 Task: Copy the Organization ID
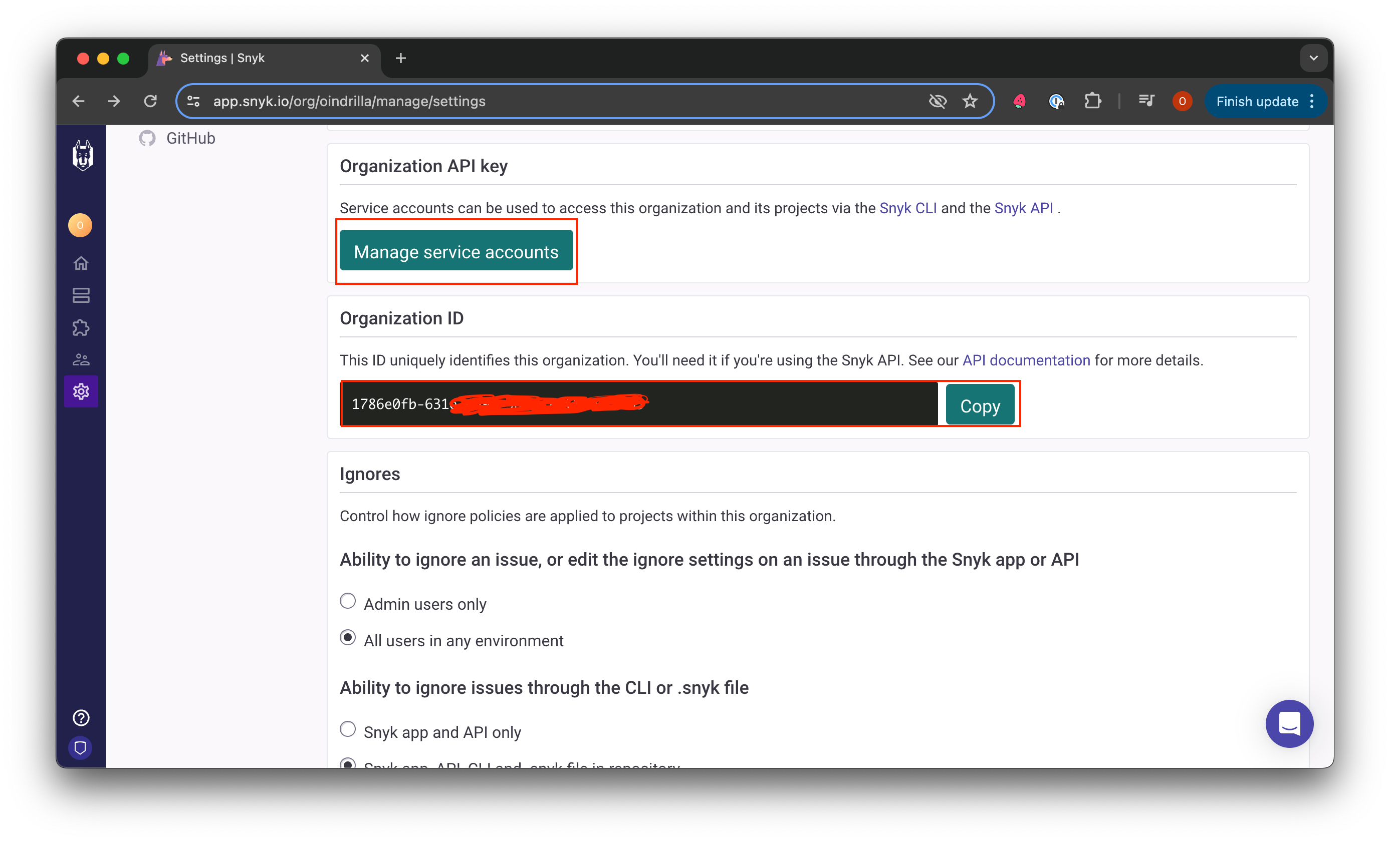click(x=980, y=404)
